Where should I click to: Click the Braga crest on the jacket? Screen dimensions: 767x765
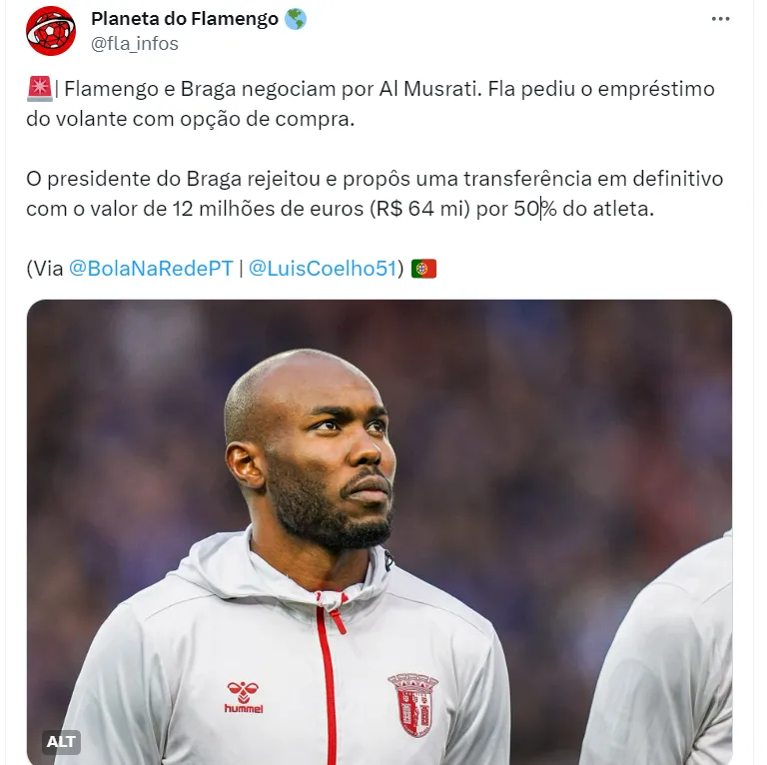[412, 704]
